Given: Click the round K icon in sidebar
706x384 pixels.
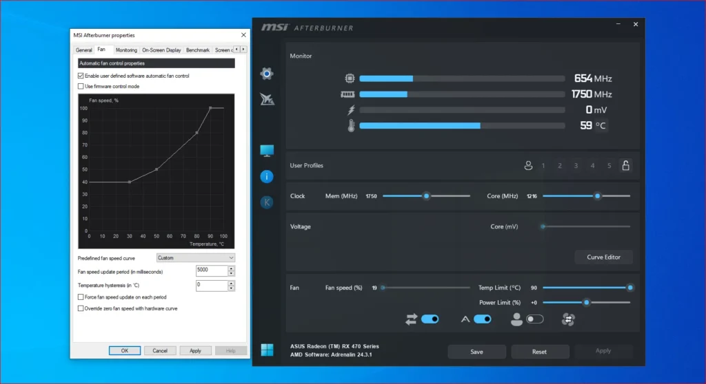Looking at the screenshot, I should tap(267, 202).
